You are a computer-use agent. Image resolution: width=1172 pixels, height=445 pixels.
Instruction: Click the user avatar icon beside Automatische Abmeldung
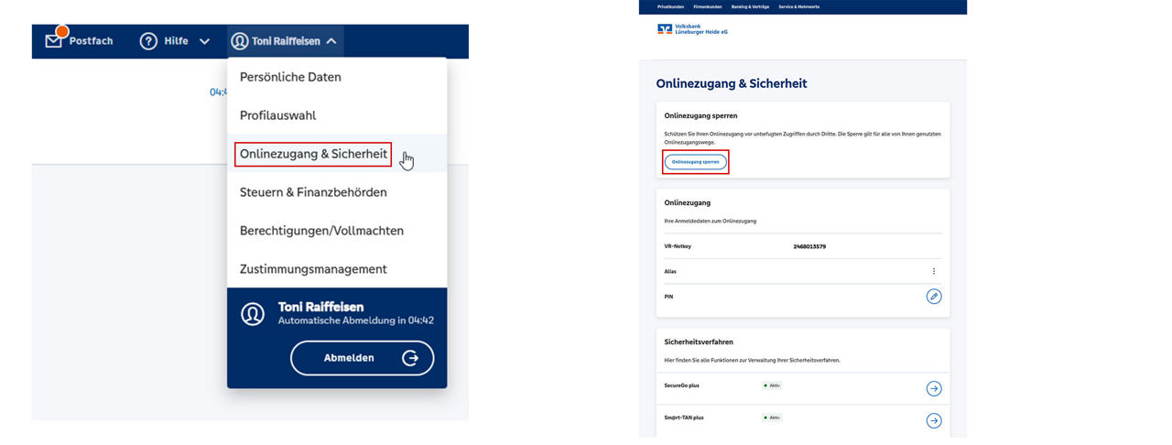pyautogui.click(x=253, y=314)
